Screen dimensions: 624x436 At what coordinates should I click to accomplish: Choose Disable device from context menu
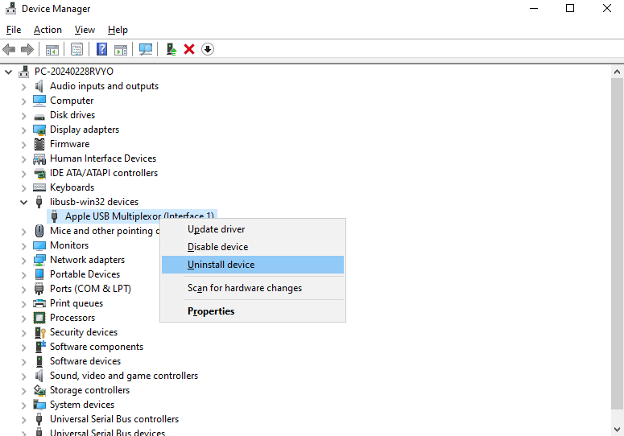pos(253,247)
